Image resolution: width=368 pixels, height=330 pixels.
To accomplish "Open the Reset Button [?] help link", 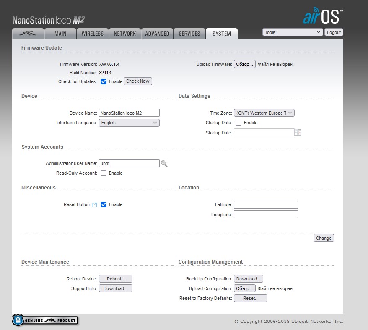I will coord(95,204).
